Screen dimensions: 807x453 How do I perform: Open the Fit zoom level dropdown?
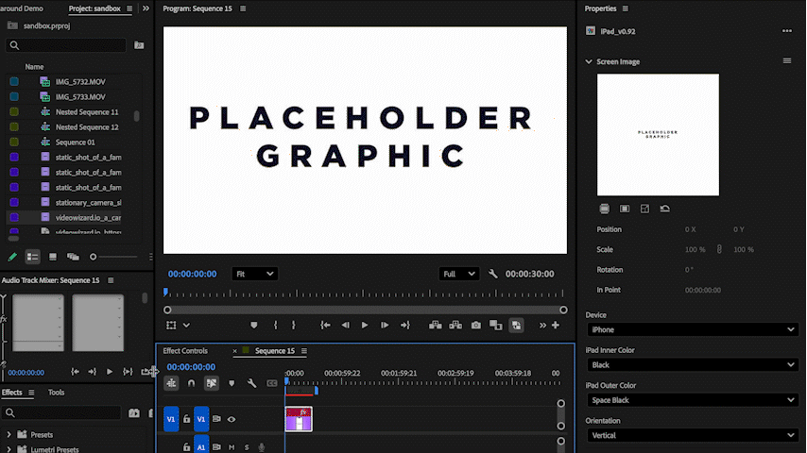[255, 274]
